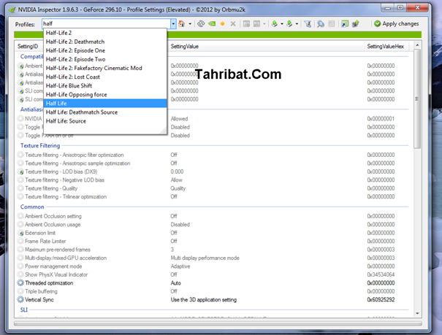The height and width of the screenshot is (335, 442).
Task: Click the gear icon beside Vertical Sync
Action: (x=20, y=299)
